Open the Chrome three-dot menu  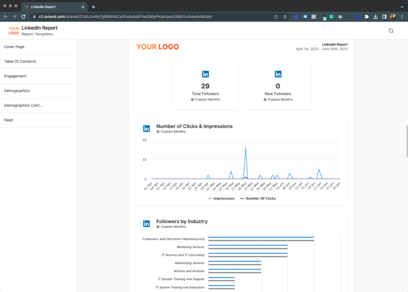click(402, 17)
